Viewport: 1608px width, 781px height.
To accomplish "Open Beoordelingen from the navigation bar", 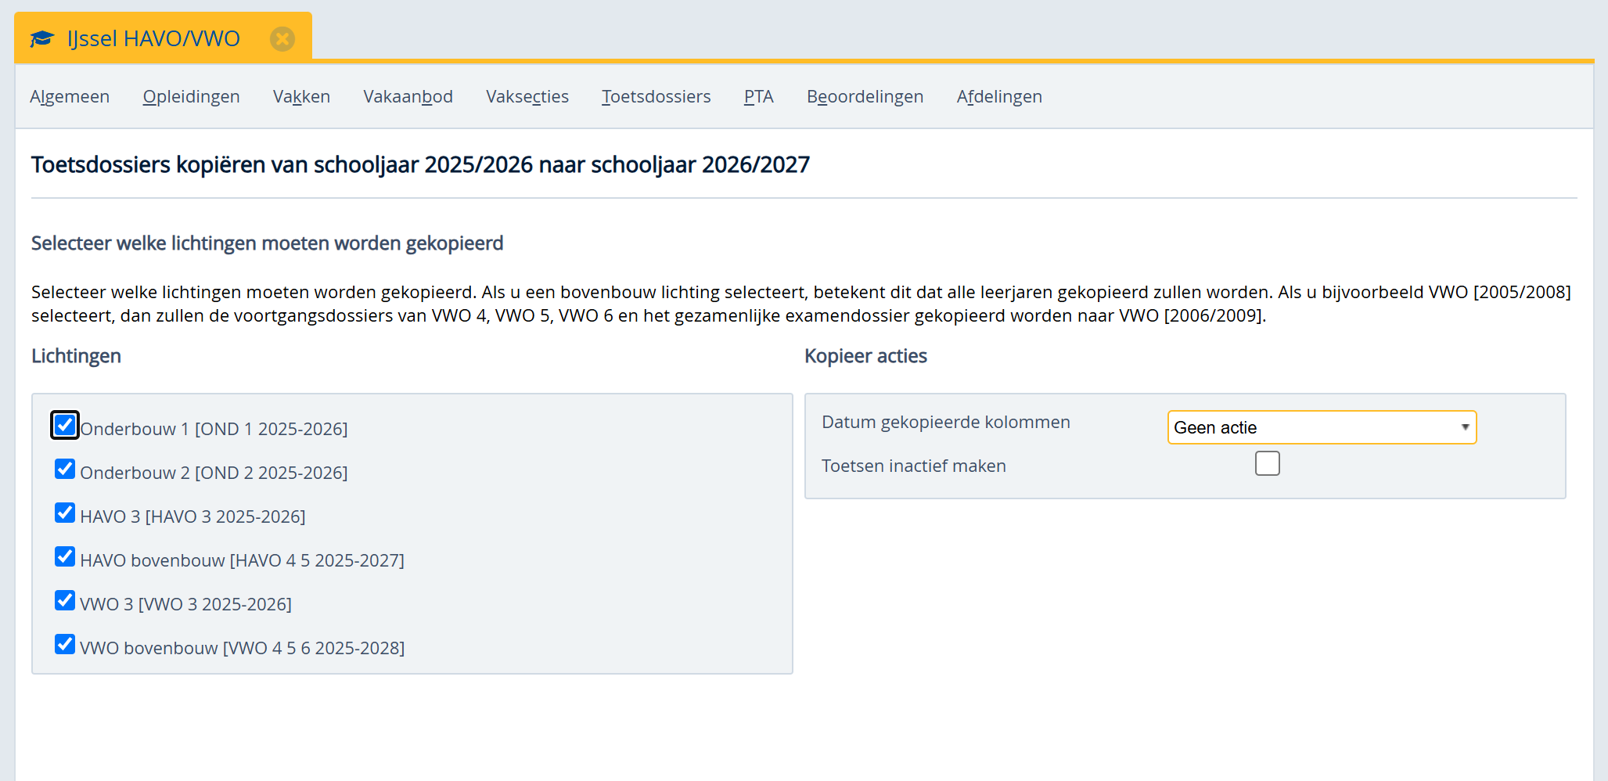I will [x=865, y=96].
